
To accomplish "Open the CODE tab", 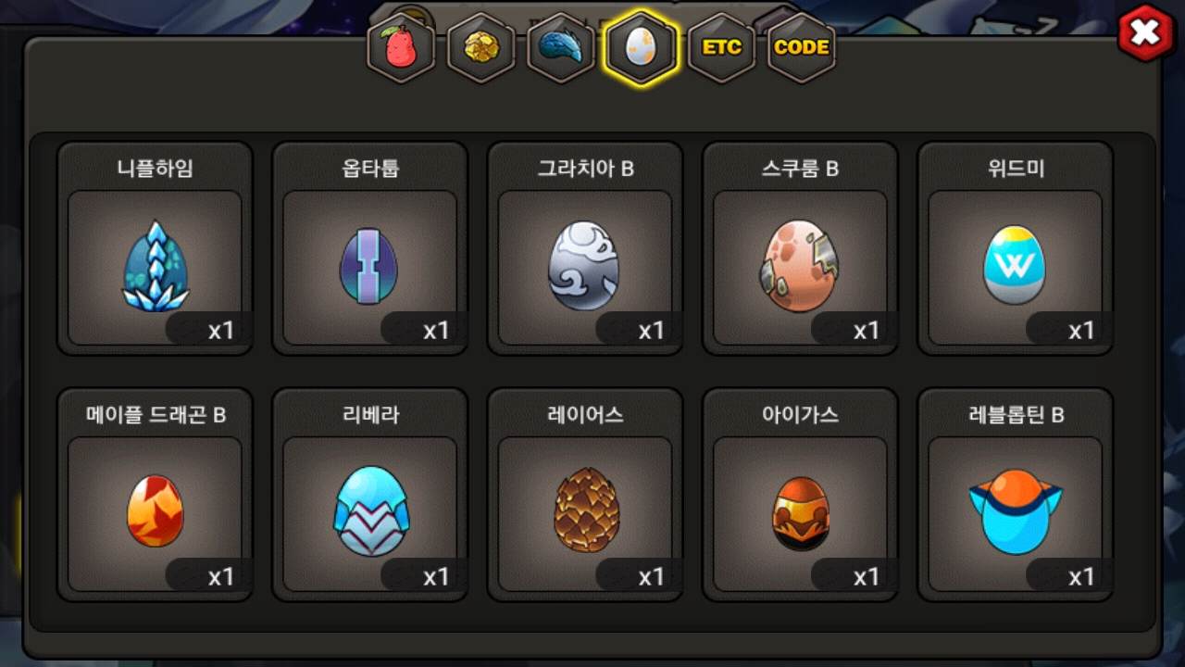I will pos(802,48).
